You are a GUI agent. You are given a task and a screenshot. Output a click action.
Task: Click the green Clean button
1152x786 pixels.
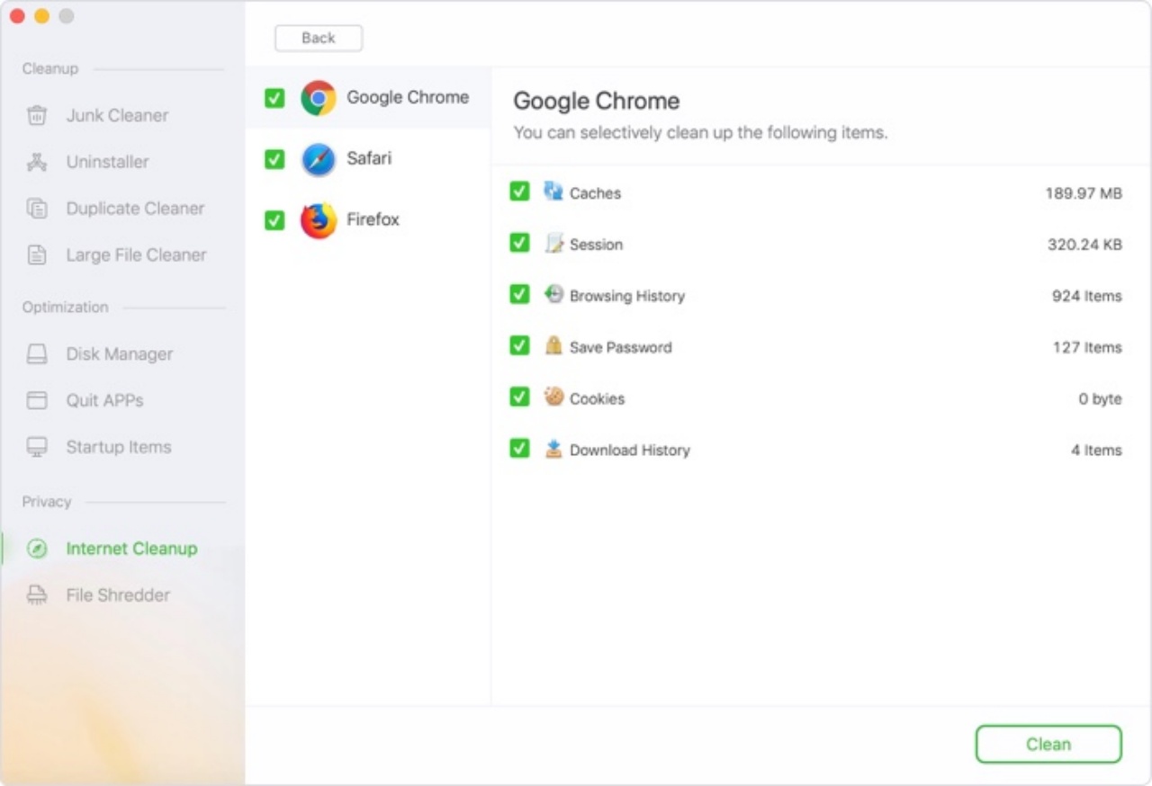click(x=1048, y=745)
